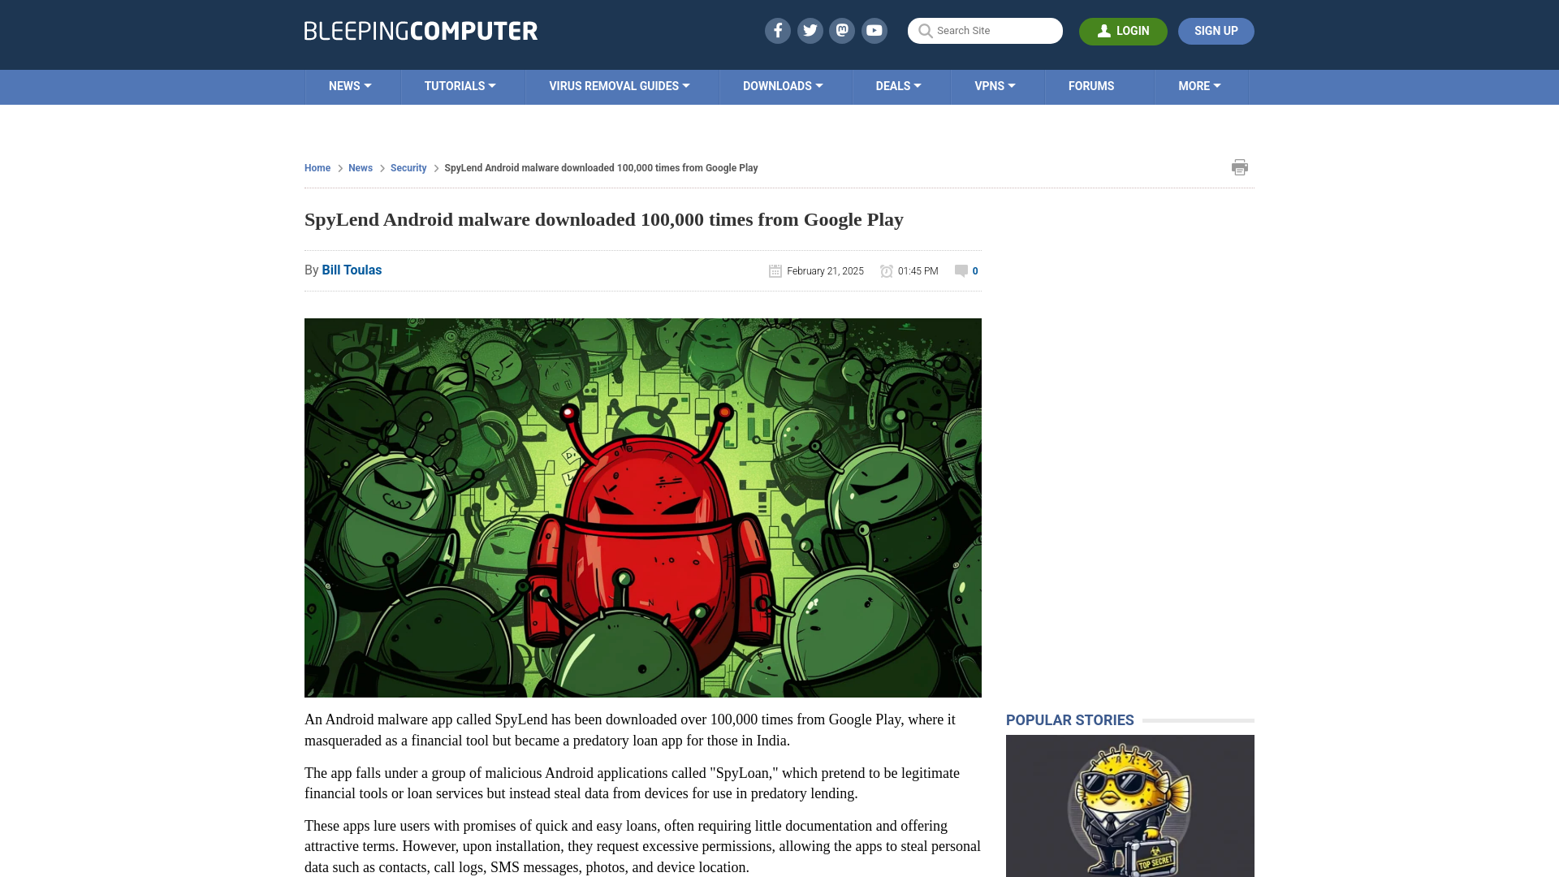Screen dimensions: 1559x877
Task: Click the BleepingComputer Mastodon icon
Action: click(x=841, y=30)
